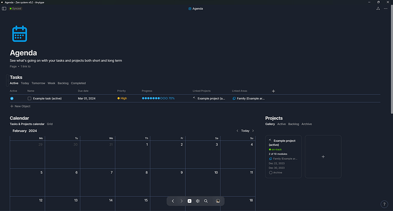Add a New Object to Tasks
This screenshot has height=211, width=393.
[x=21, y=106]
